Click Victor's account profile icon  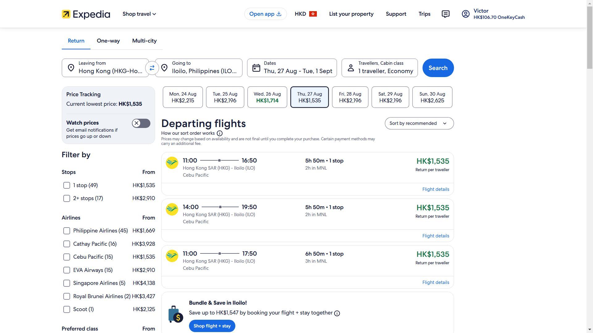465,14
